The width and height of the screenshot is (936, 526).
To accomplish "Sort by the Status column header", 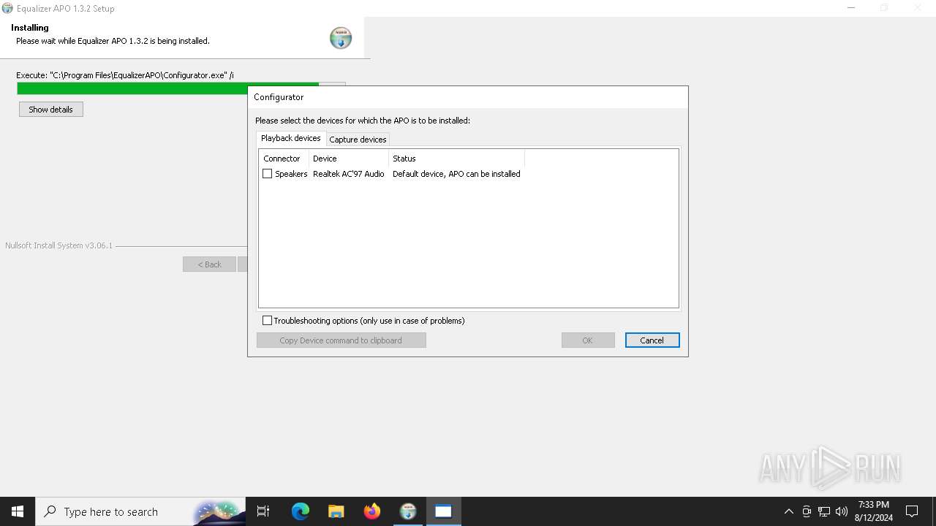I will pyautogui.click(x=456, y=159).
